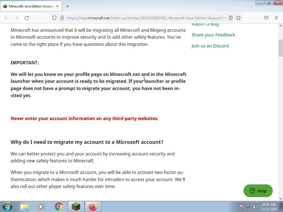Select the Minecraft: Java Edition Account tab
Screen dimensions: 283x212
31,6
